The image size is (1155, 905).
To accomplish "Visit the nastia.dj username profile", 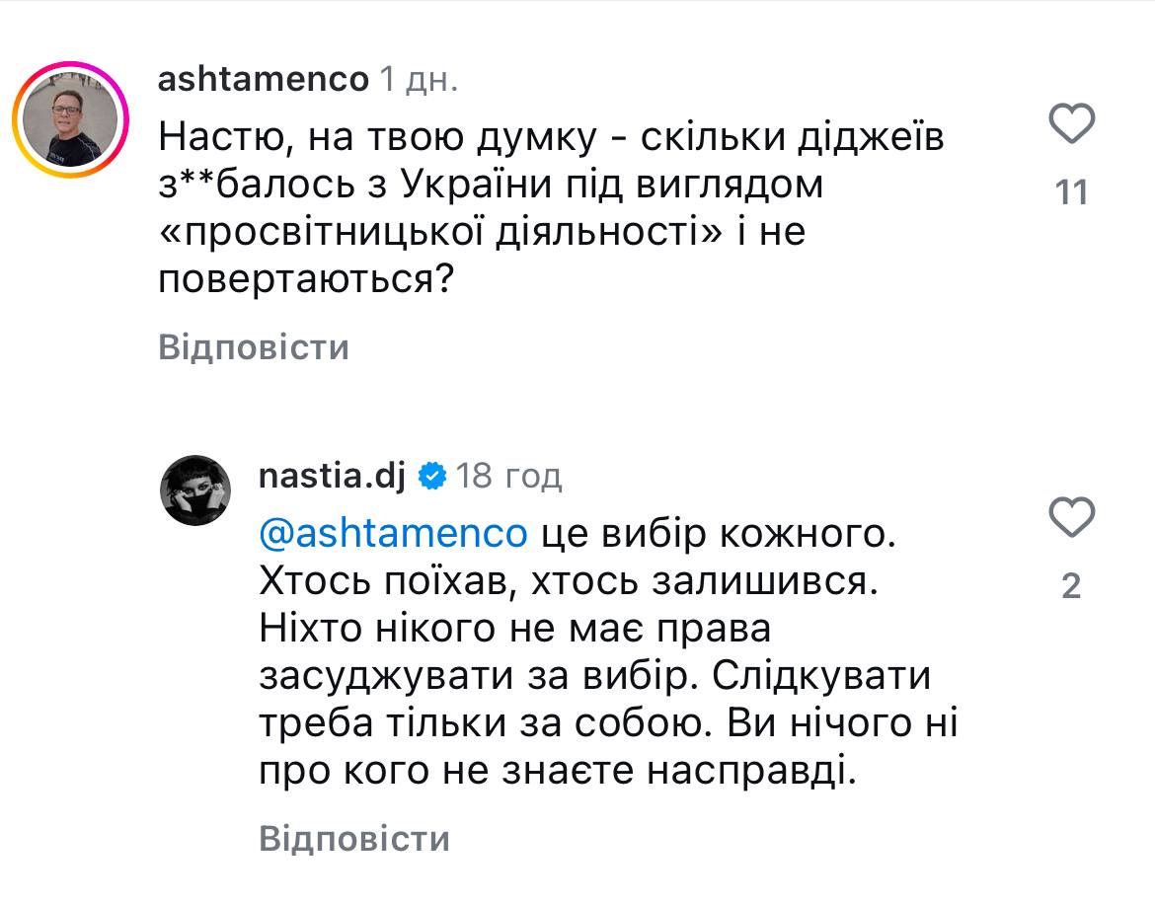I will click(x=331, y=477).
